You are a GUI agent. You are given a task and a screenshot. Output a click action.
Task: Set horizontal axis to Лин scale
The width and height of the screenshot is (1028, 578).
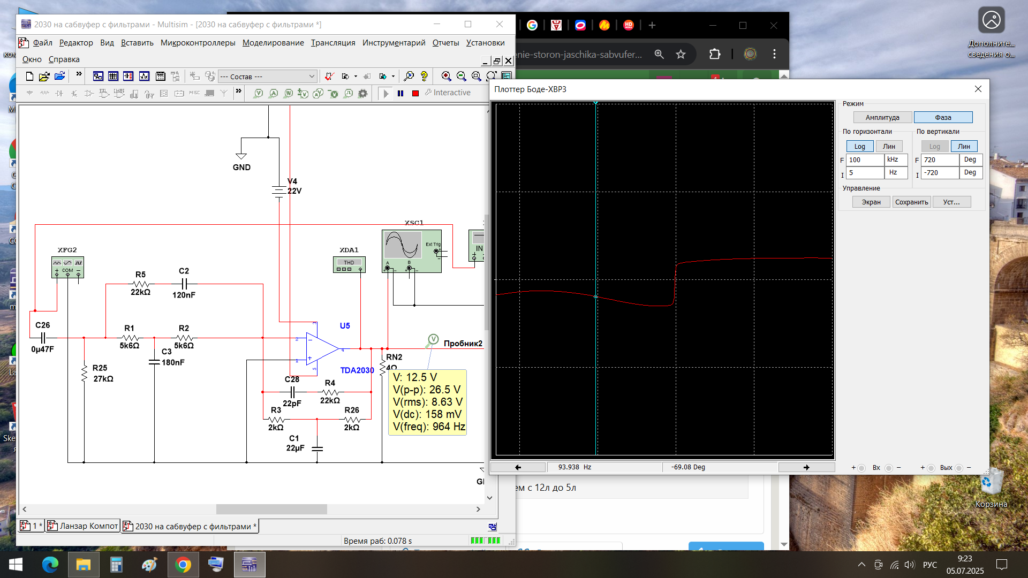pos(889,147)
